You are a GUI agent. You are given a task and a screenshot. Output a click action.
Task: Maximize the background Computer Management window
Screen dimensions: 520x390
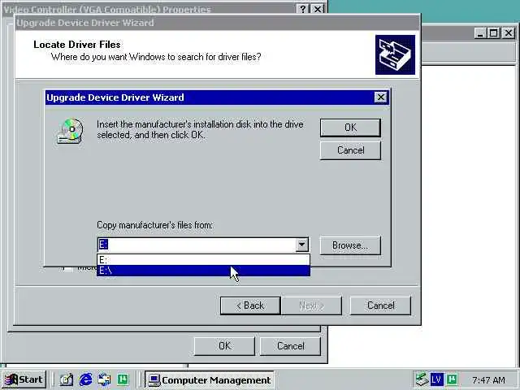pyautogui.click(x=494, y=33)
